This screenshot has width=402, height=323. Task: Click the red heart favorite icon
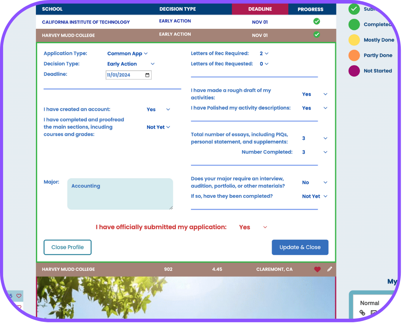pyautogui.click(x=317, y=270)
